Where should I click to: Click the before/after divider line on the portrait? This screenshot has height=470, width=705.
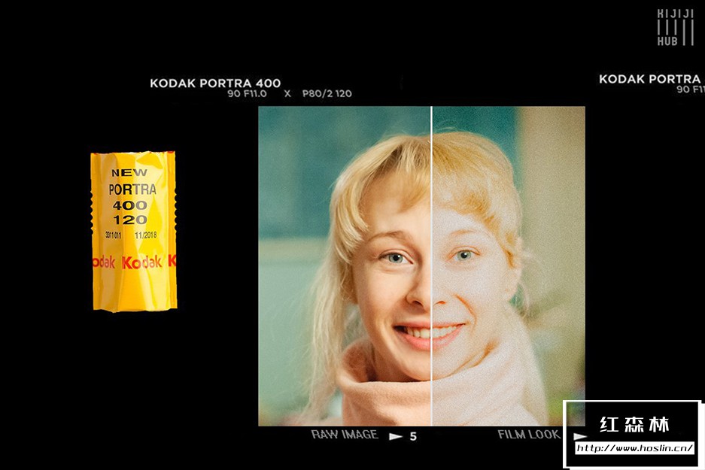tap(431, 265)
